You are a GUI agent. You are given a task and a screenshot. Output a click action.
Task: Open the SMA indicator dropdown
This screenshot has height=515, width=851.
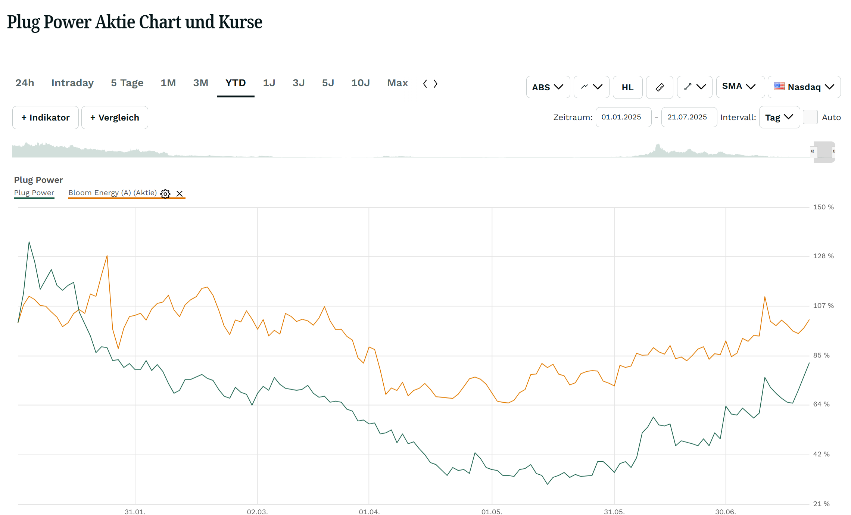click(740, 87)
